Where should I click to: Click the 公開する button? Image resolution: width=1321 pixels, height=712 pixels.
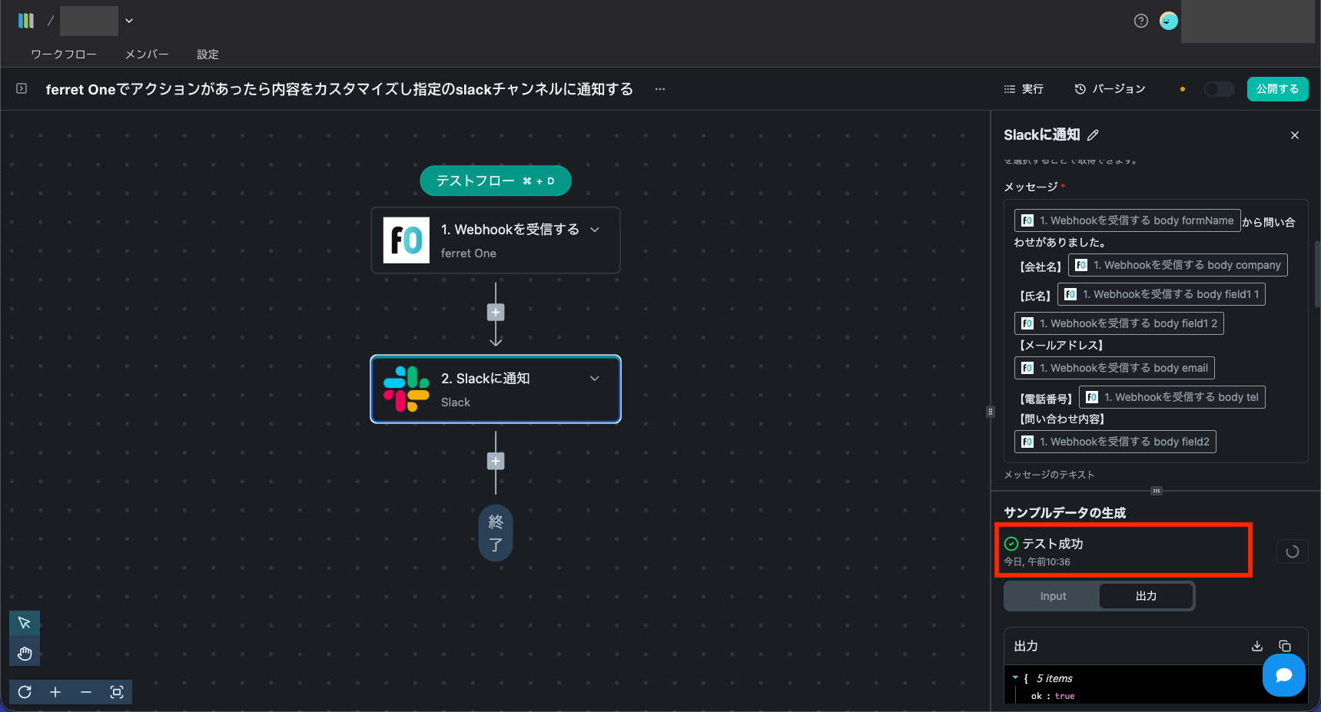pyautogui.click(x=1277, y=89)
